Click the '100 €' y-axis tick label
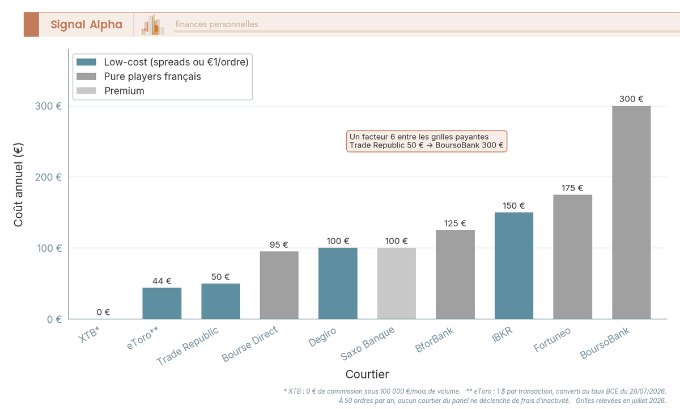Screen dimensions: 680x409 tap(49, 248)
